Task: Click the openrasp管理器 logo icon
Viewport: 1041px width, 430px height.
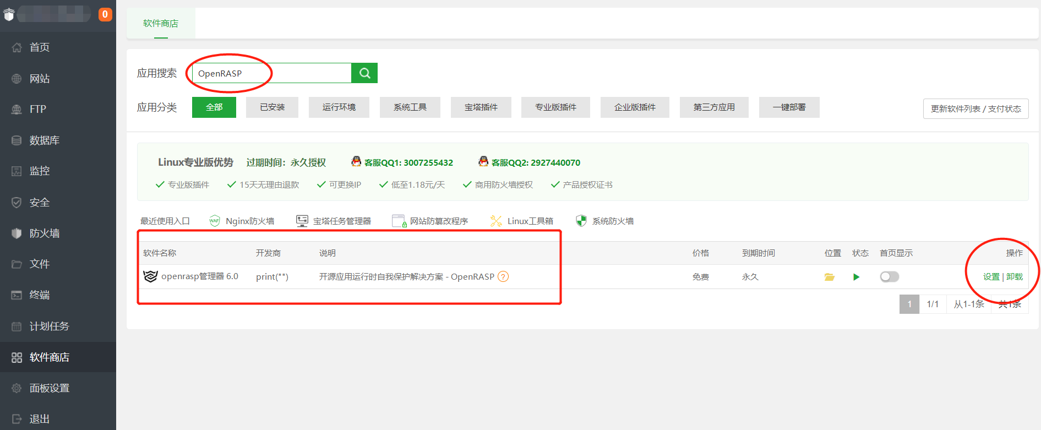Action: coord(150,276)
